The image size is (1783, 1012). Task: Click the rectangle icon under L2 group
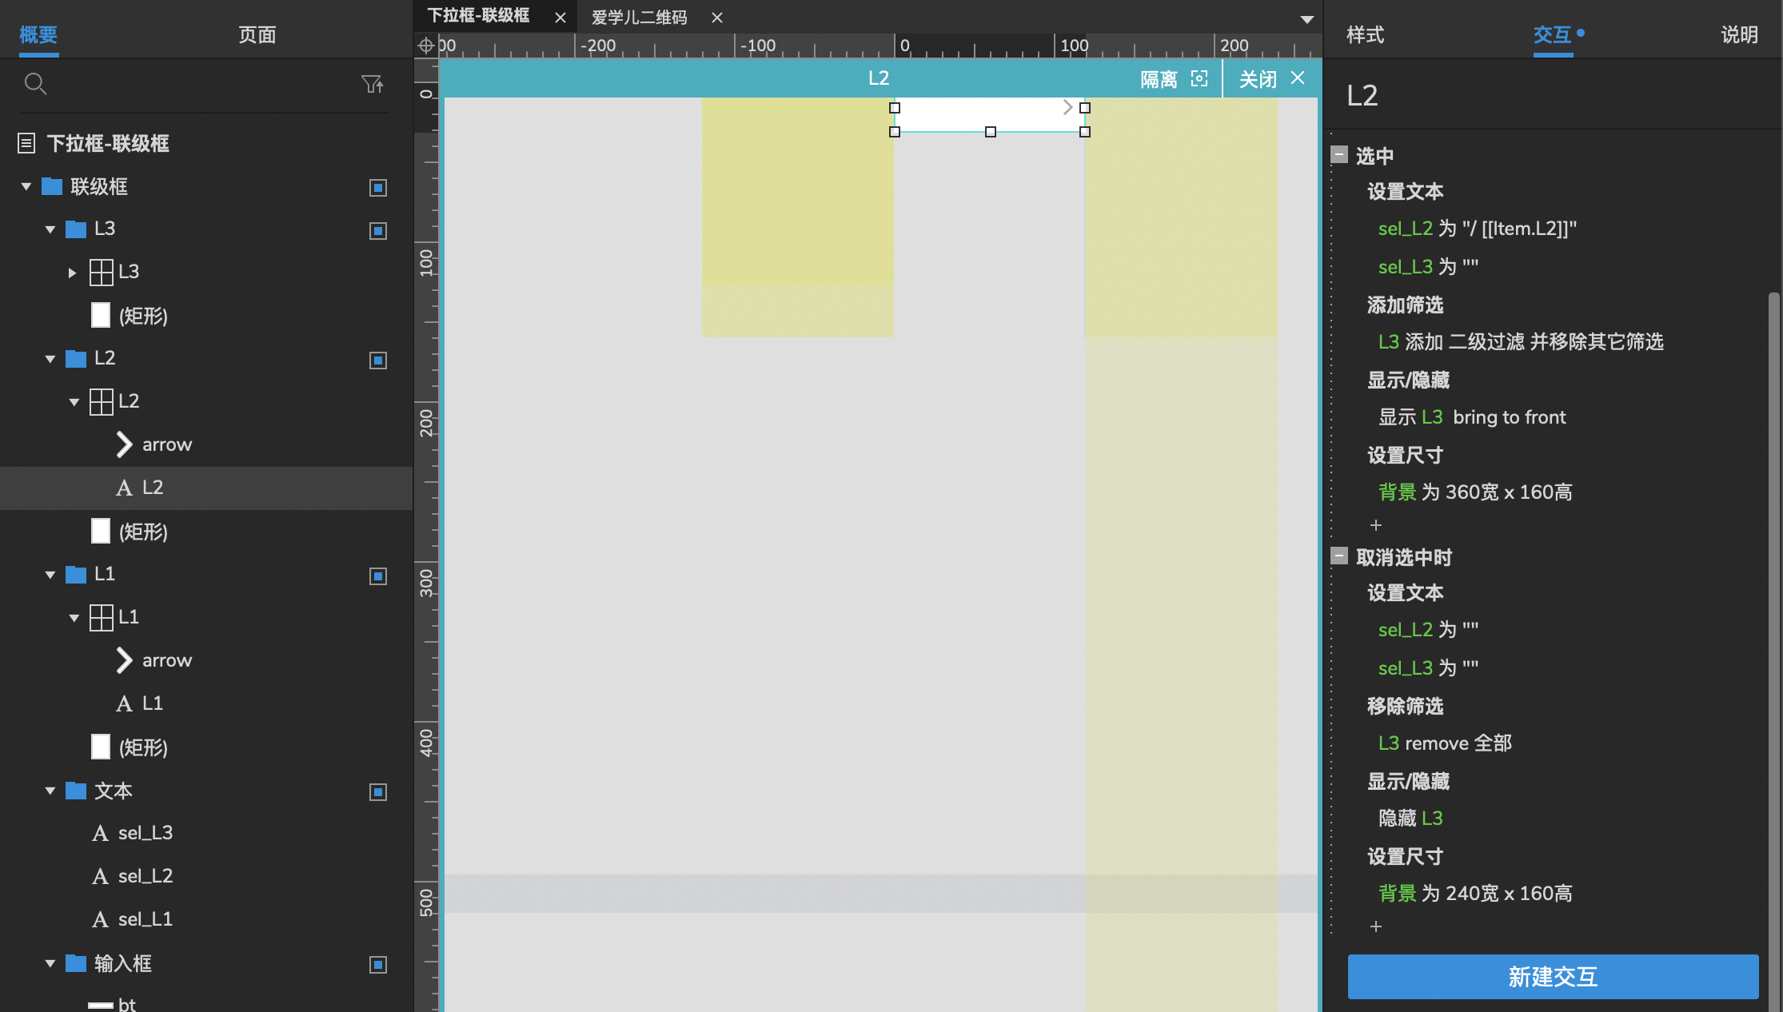coord(101,531)
